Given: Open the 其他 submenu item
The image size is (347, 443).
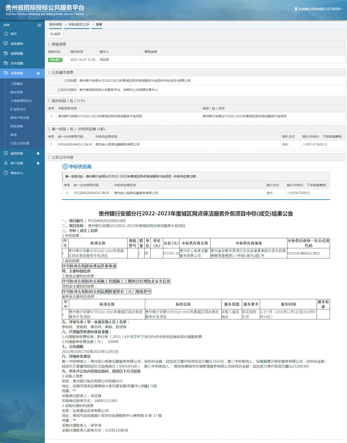Looking at the screenshot, I should click(13, 135).
